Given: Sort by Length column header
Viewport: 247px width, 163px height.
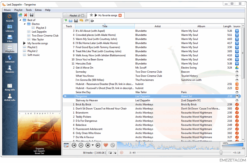Looking at the screenshot, I should 227,26.
